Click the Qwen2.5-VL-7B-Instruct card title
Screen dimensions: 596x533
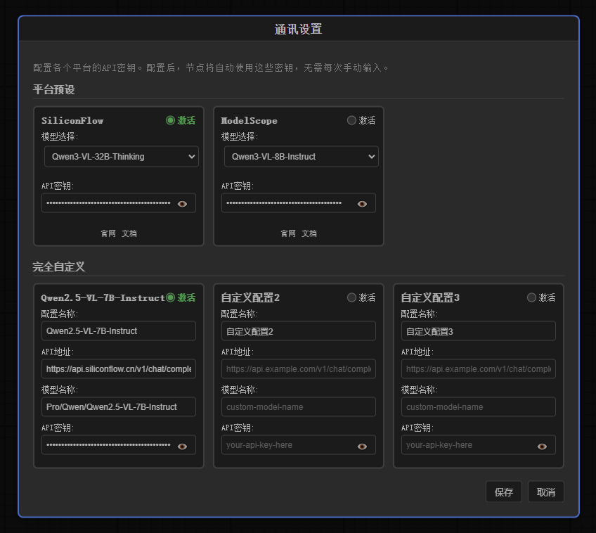click(103, 297)
